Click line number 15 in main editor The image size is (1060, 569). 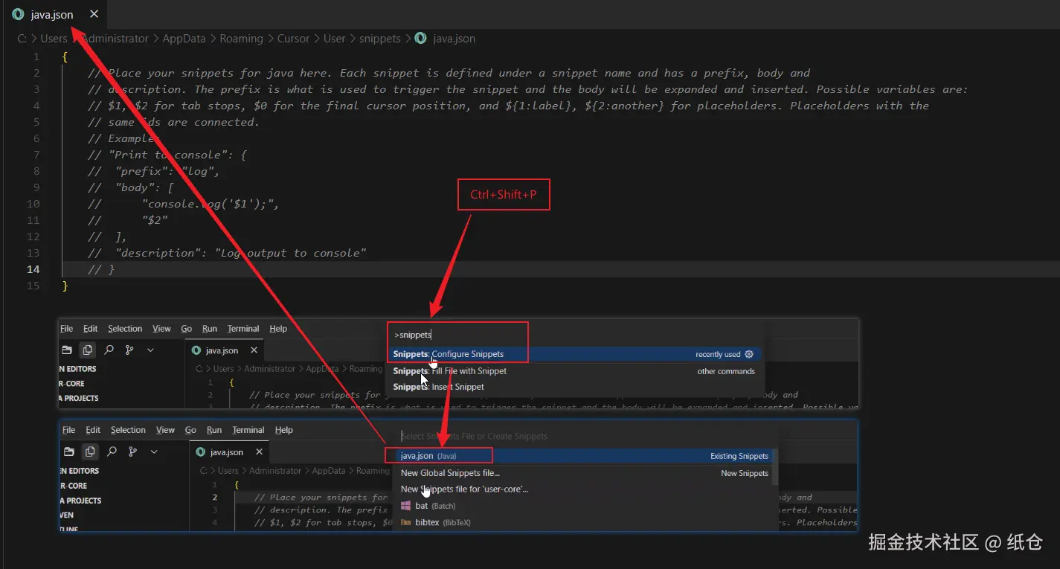click(x=33, y=286)
